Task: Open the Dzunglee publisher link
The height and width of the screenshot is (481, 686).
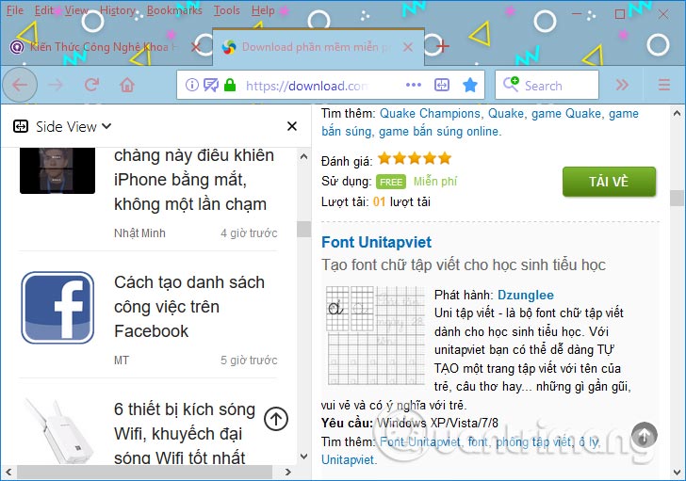Action: tap(526, 295)
